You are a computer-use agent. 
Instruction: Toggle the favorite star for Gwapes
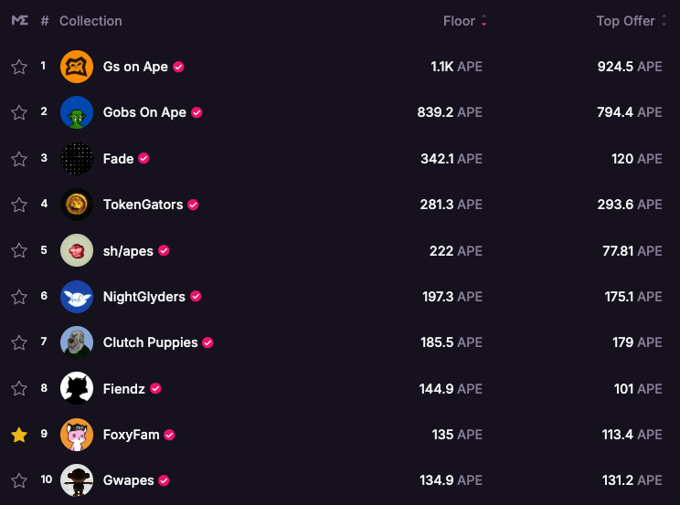[19, 480]
